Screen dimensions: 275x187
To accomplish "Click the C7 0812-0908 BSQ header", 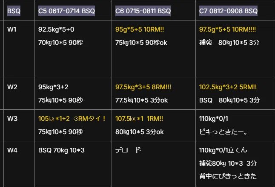I will 228,11.
